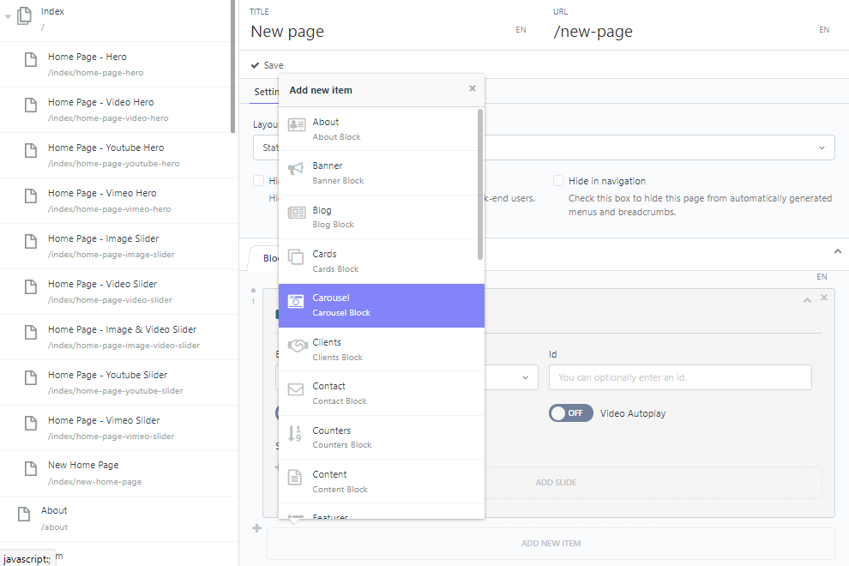
Task: Collapse the Blocks section with its chevron
Action: coord(838,251)
